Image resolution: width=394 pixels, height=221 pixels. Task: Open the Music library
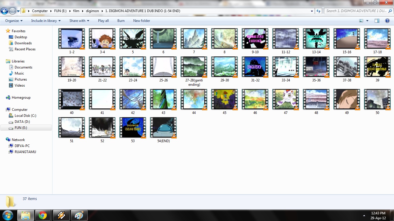[19, 73]
